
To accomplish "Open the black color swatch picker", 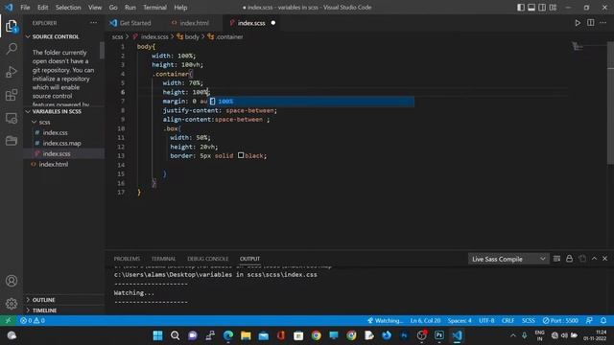I will coord(241,155).
